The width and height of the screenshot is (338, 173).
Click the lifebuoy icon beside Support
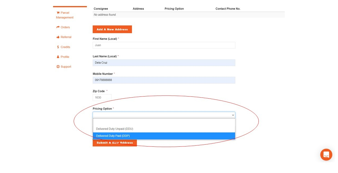pos(58,67)
